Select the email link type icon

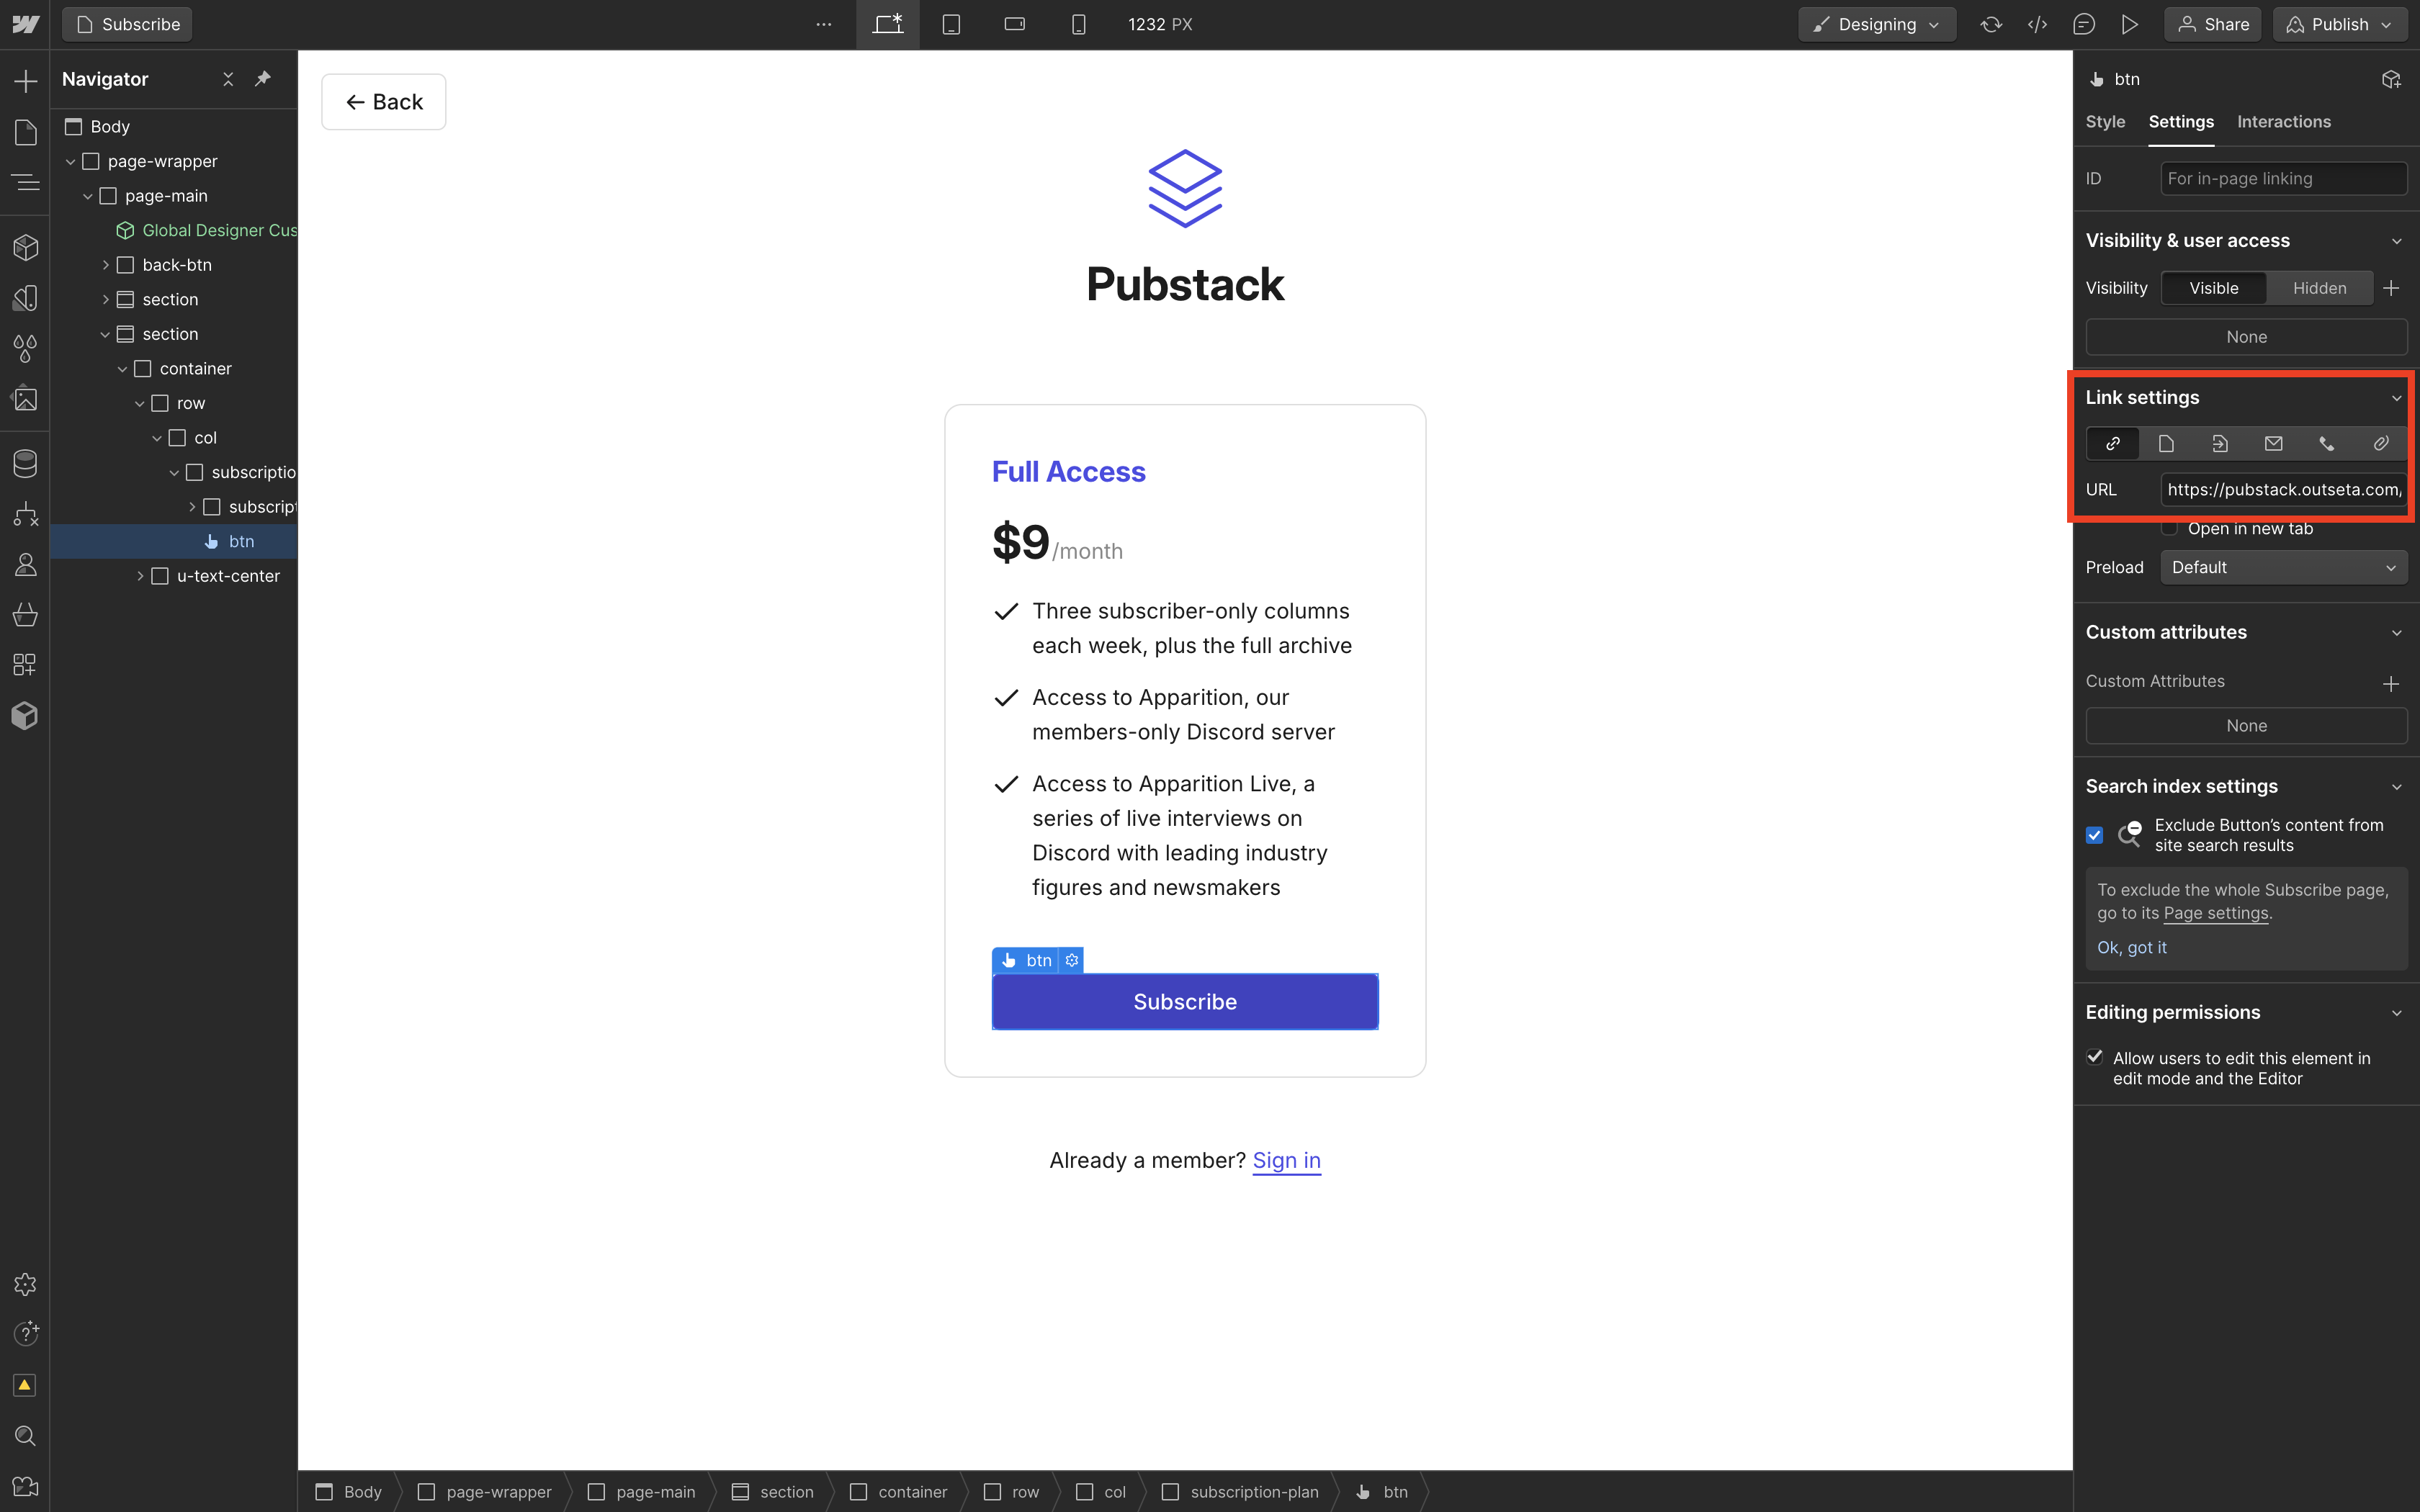(x=2273, y=443)
